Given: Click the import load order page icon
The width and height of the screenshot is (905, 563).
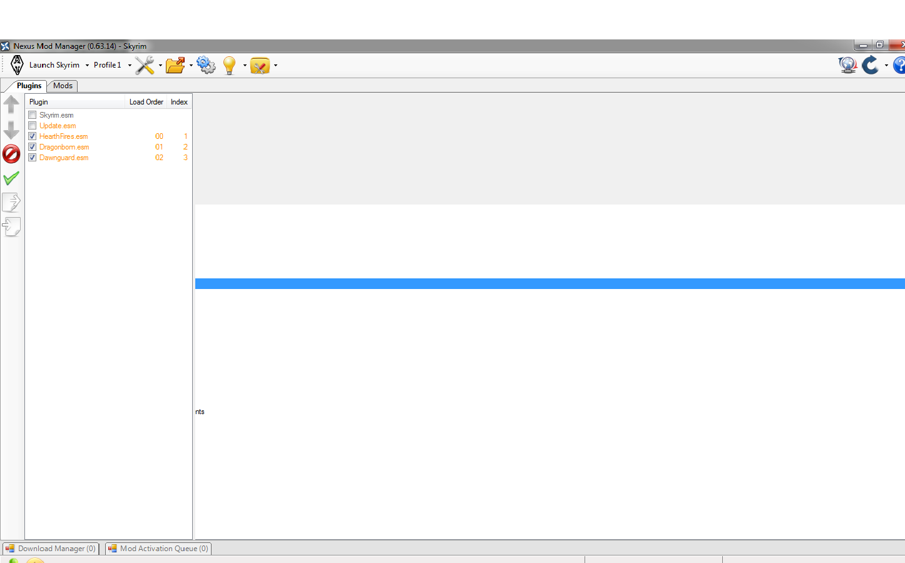Looking at the screenshot, I should click(x=11, y=226).
